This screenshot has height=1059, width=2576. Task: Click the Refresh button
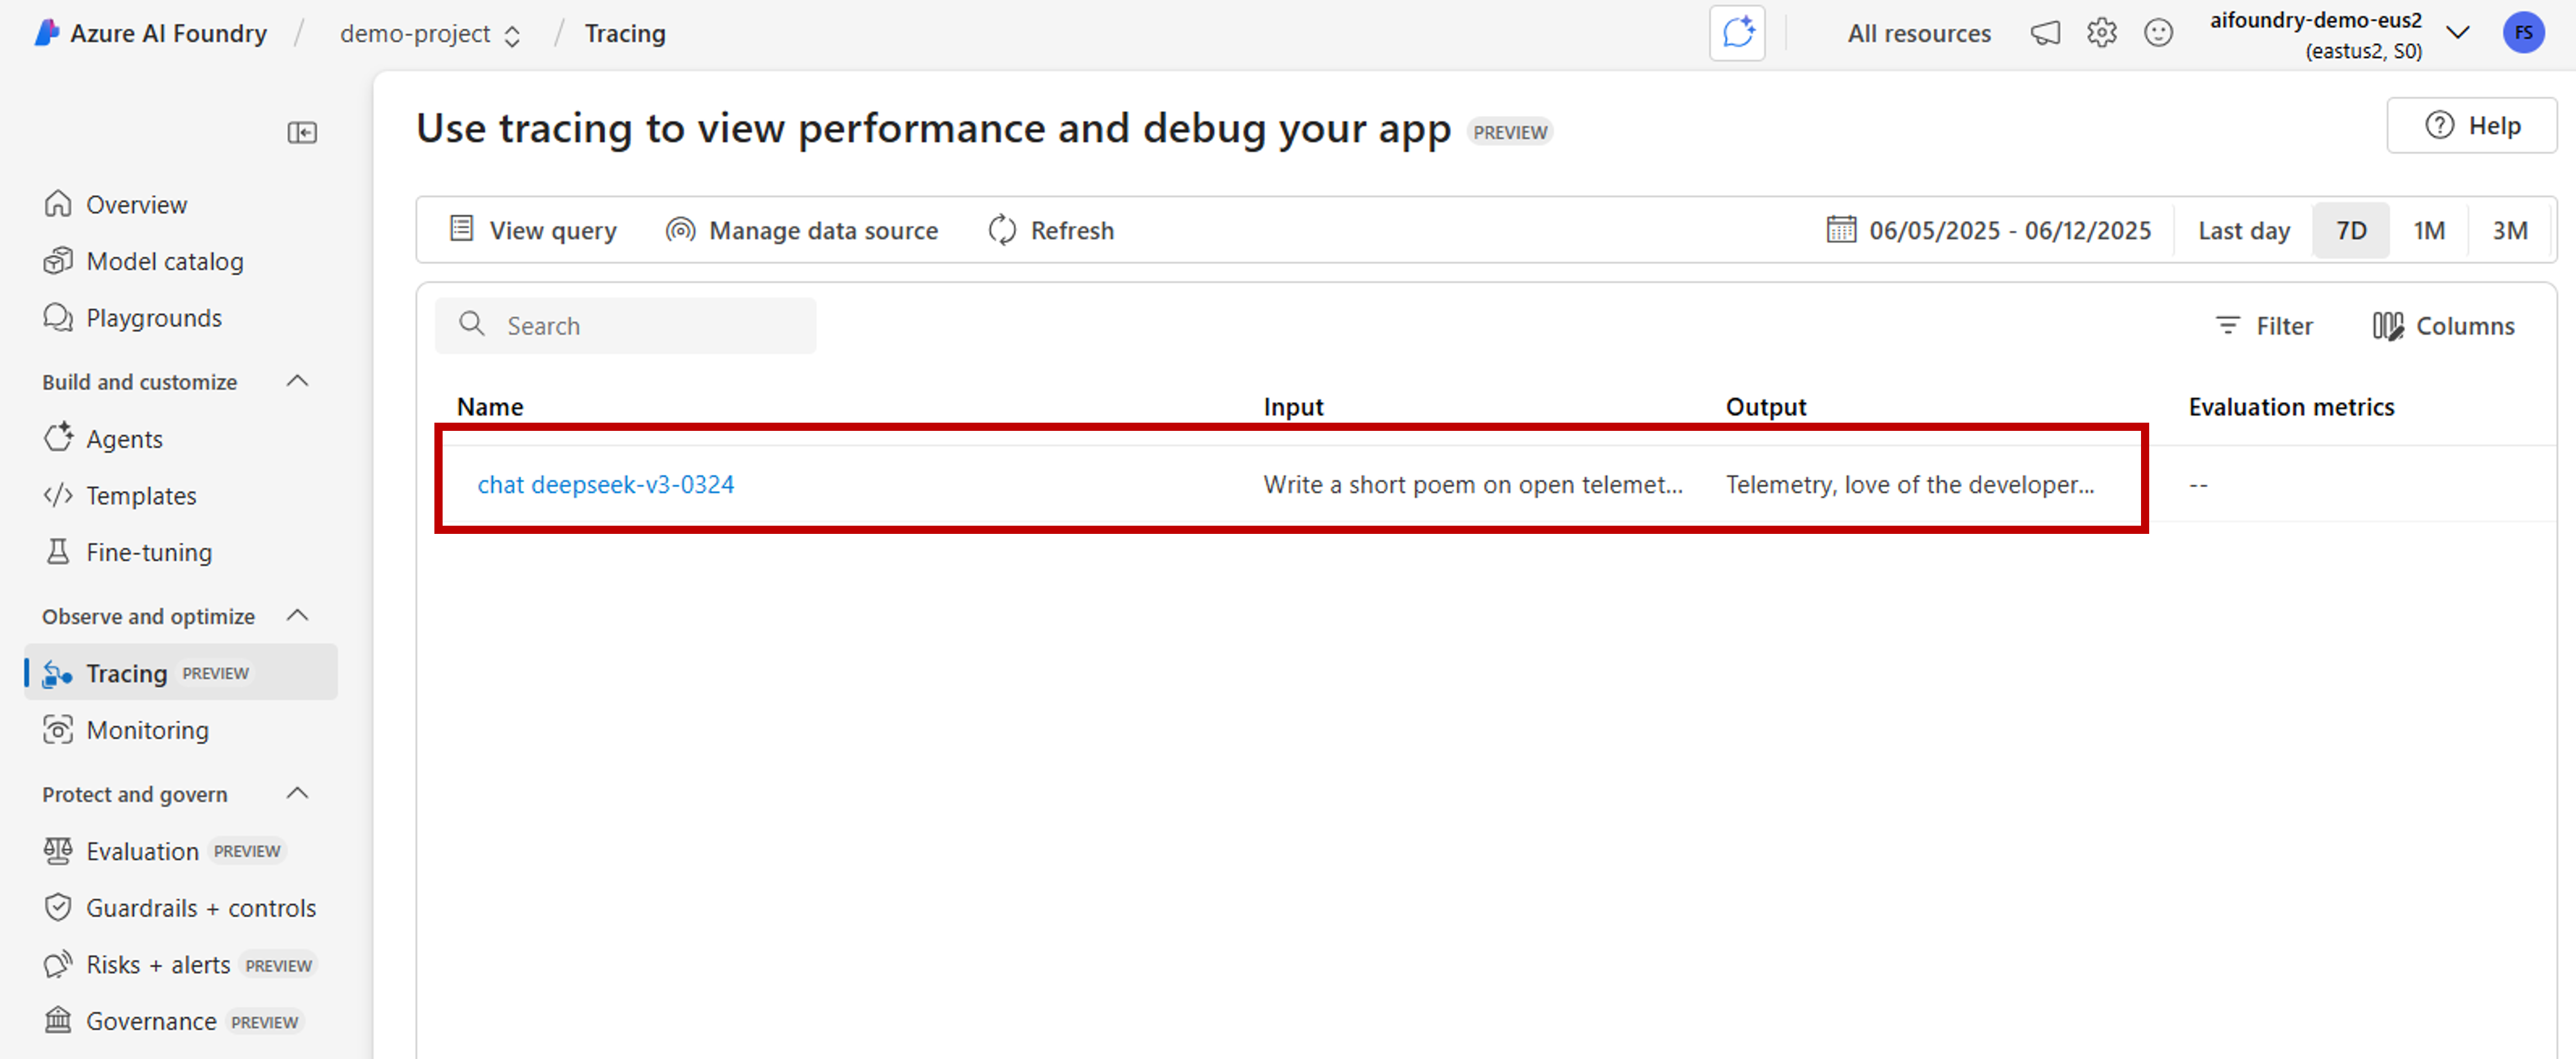coord(1051,230)
